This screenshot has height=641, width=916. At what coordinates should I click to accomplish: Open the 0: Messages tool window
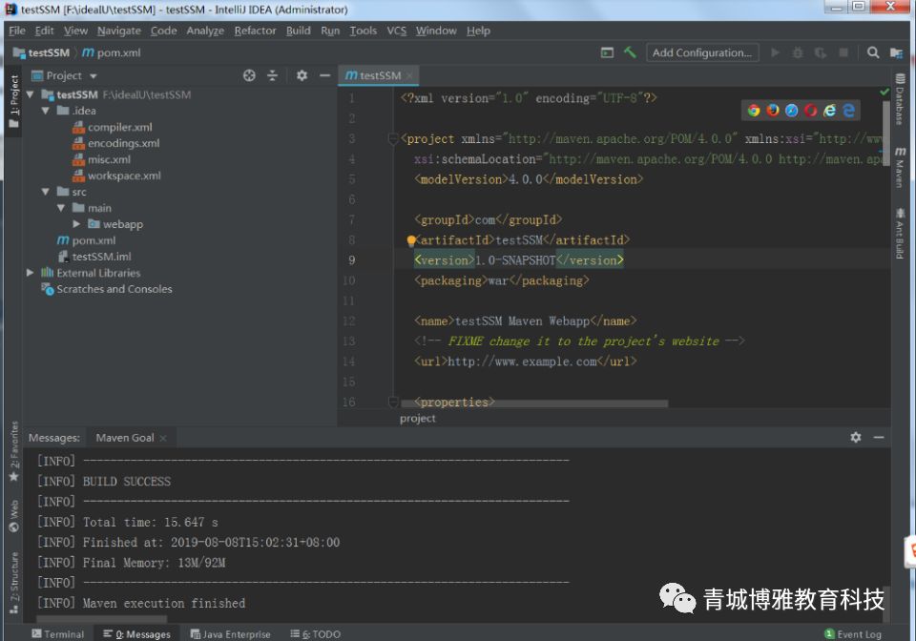(x=136, y=634)
